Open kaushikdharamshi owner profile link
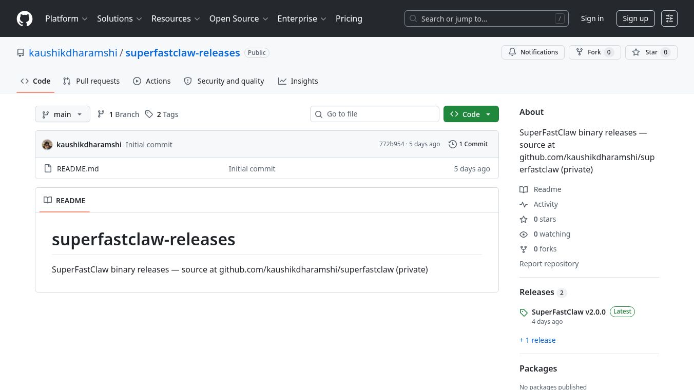 tap(73, 53)
